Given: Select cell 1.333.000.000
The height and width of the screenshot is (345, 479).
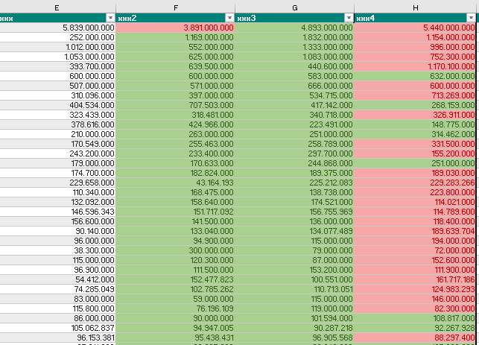Looking at the screenshot, I should coord(294,47).
